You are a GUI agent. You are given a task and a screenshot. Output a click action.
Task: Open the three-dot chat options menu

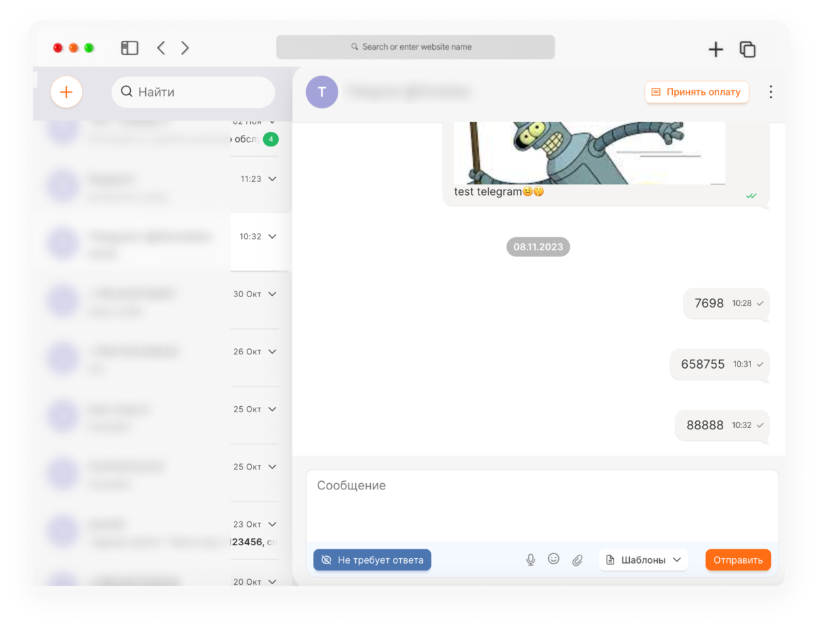771,92
